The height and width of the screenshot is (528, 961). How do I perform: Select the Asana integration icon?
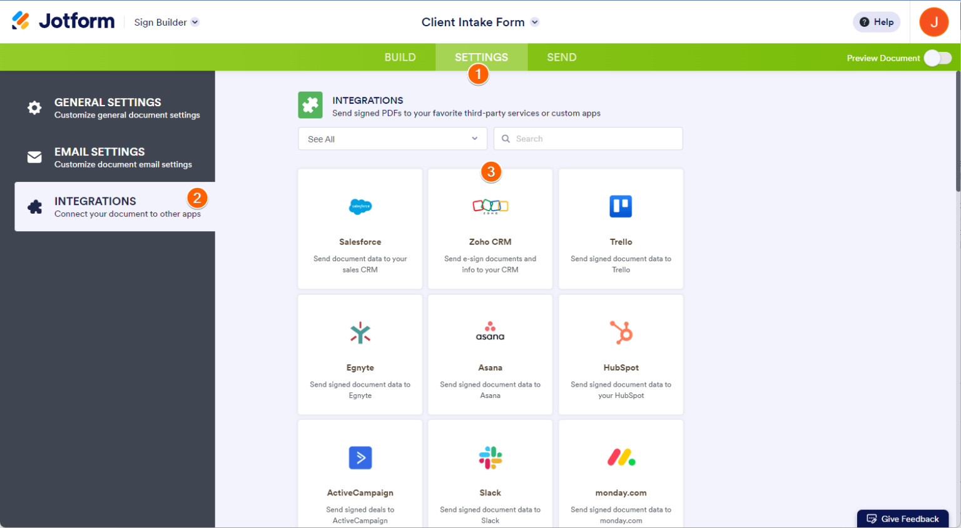click(490, 332)
